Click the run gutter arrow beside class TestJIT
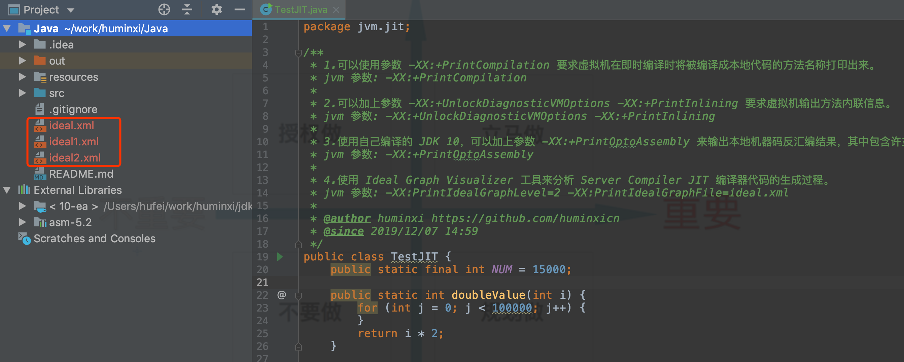 (280, 257)
